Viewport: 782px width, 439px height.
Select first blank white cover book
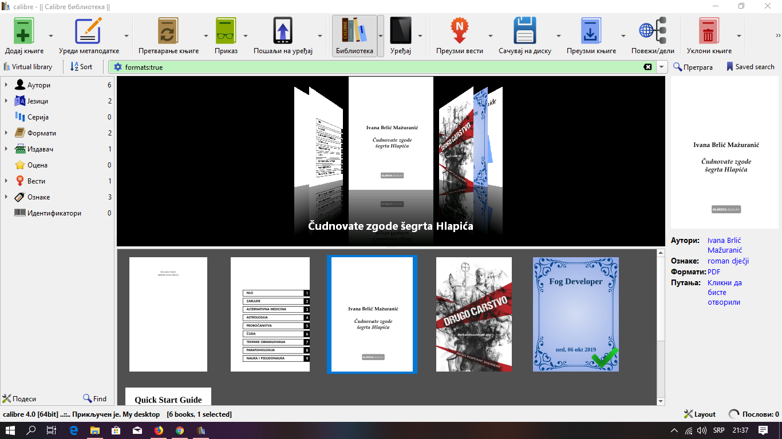point(168,314)
